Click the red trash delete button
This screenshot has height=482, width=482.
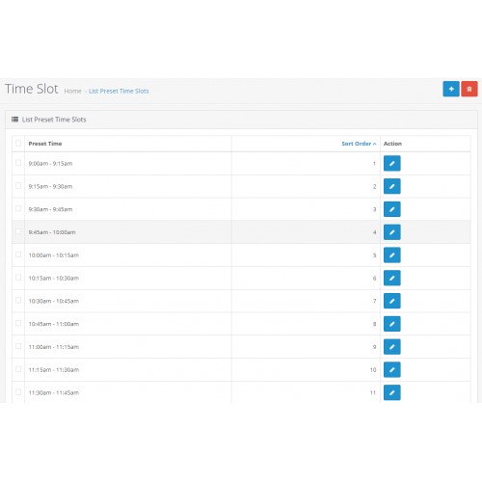coord(469,89)
